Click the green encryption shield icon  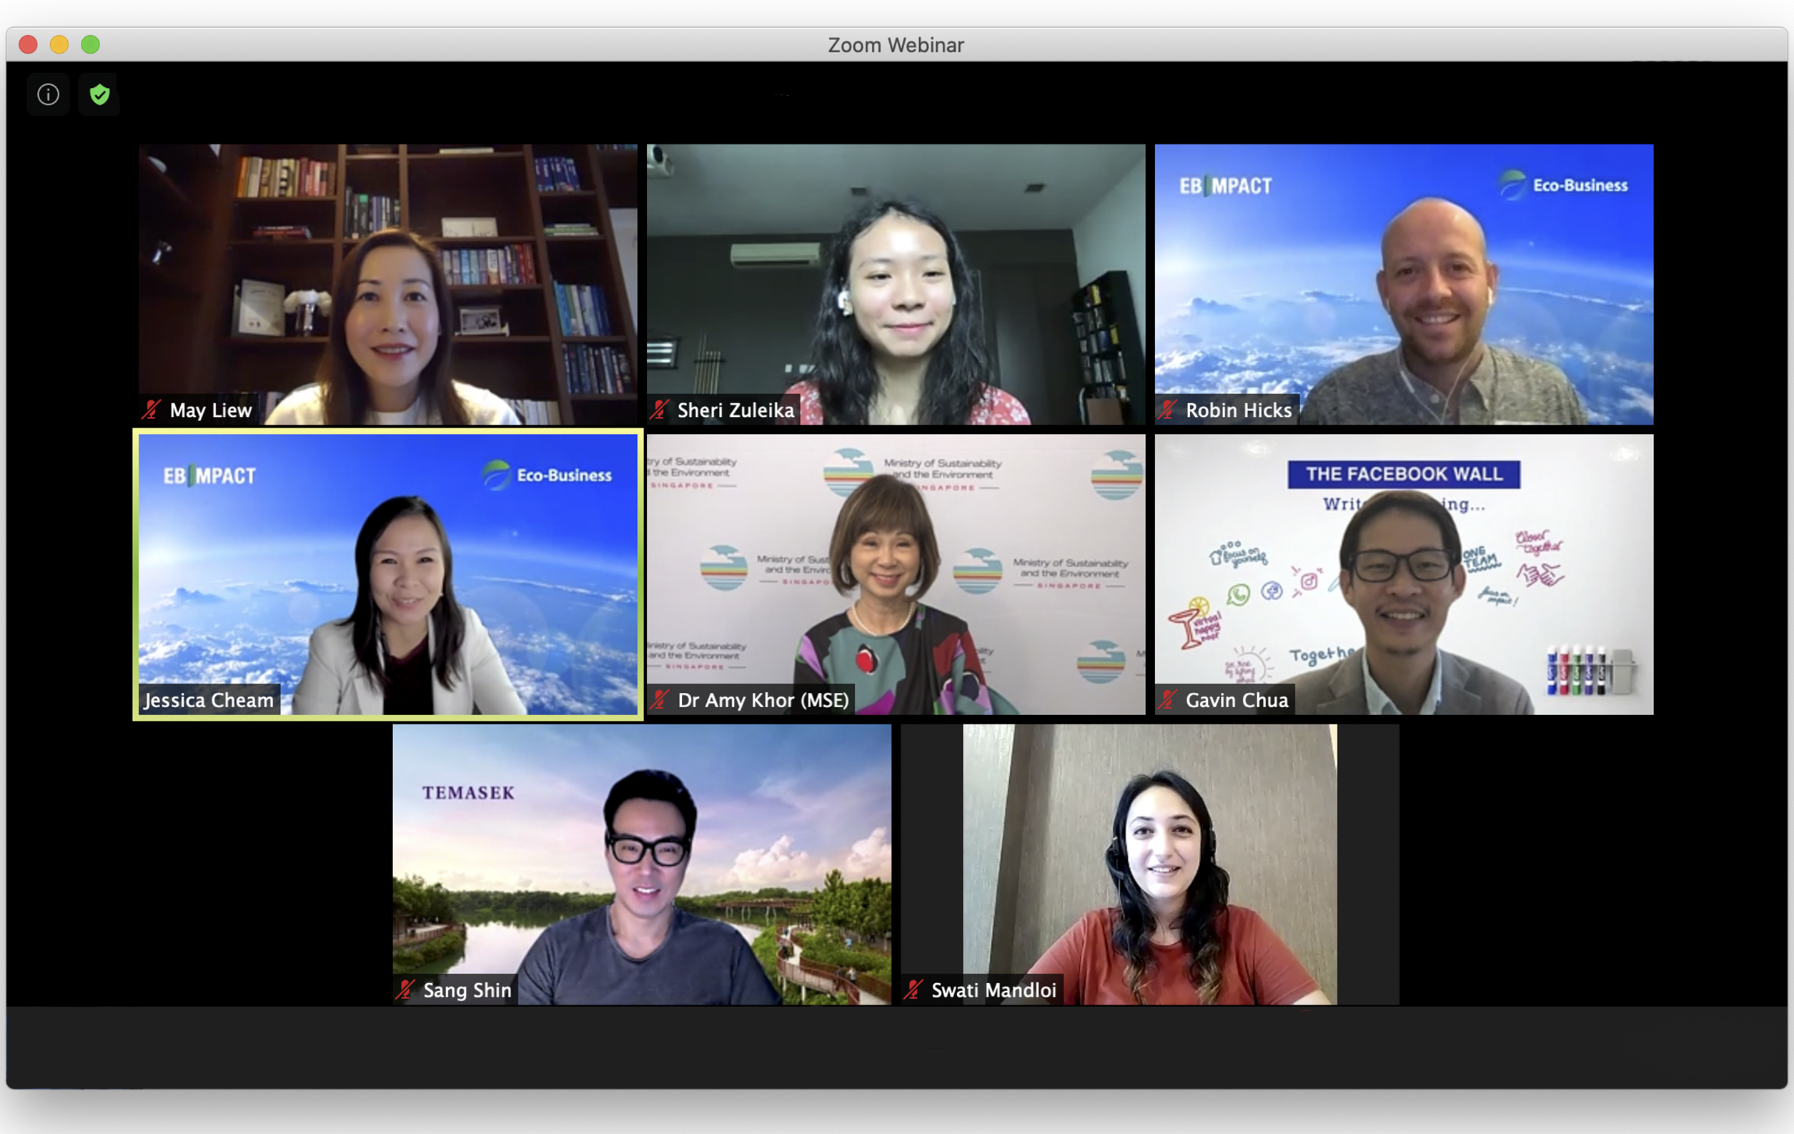[99, 94]
